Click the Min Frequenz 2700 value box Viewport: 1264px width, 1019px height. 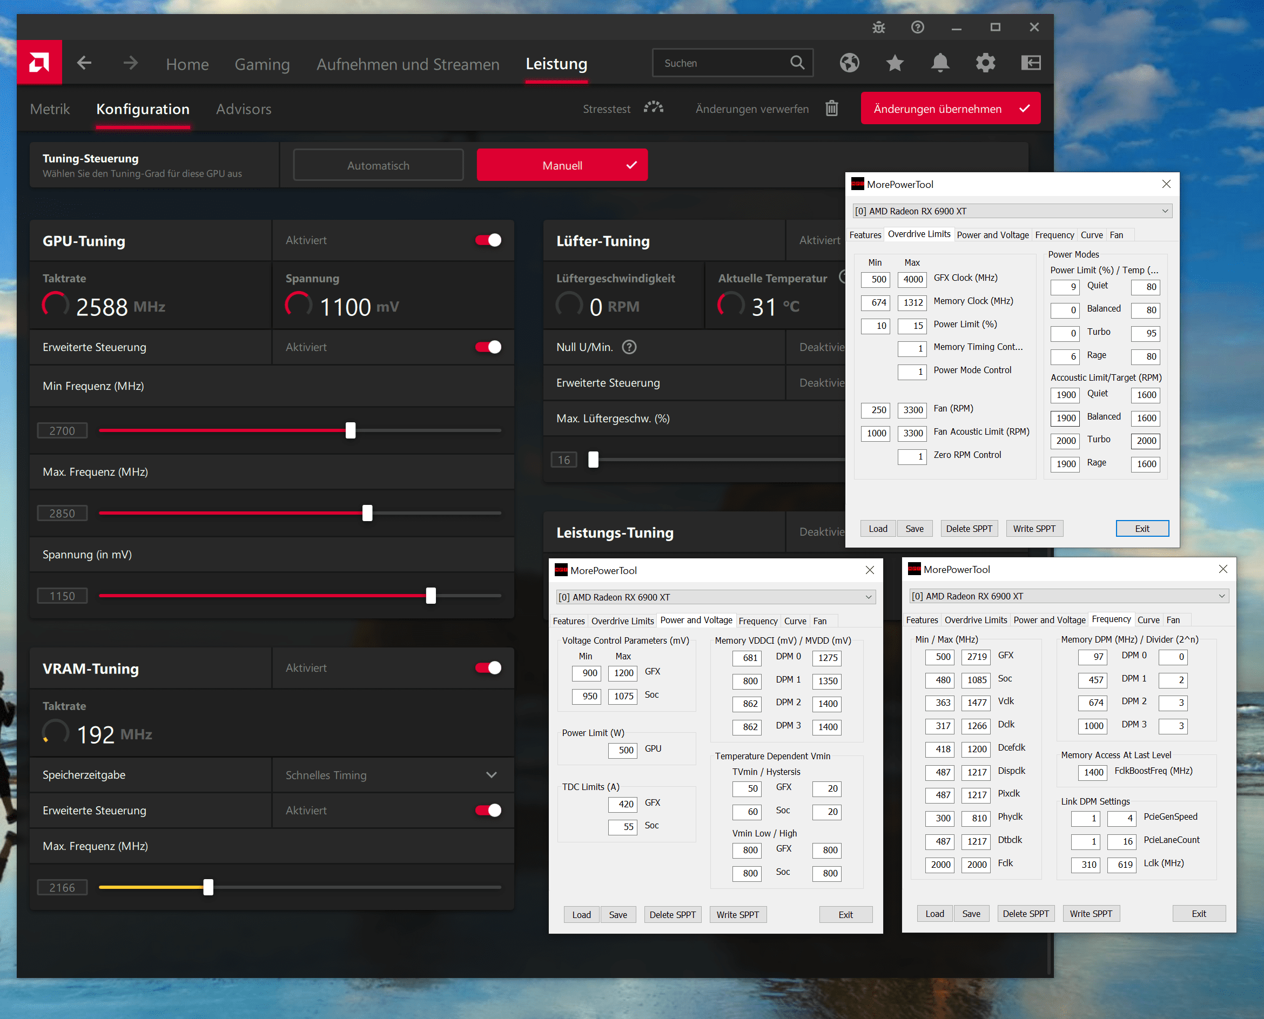[62, 430]
